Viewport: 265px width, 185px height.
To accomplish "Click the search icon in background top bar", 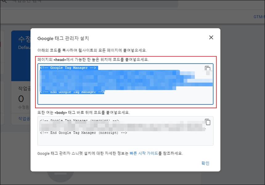I will point(4,1).
